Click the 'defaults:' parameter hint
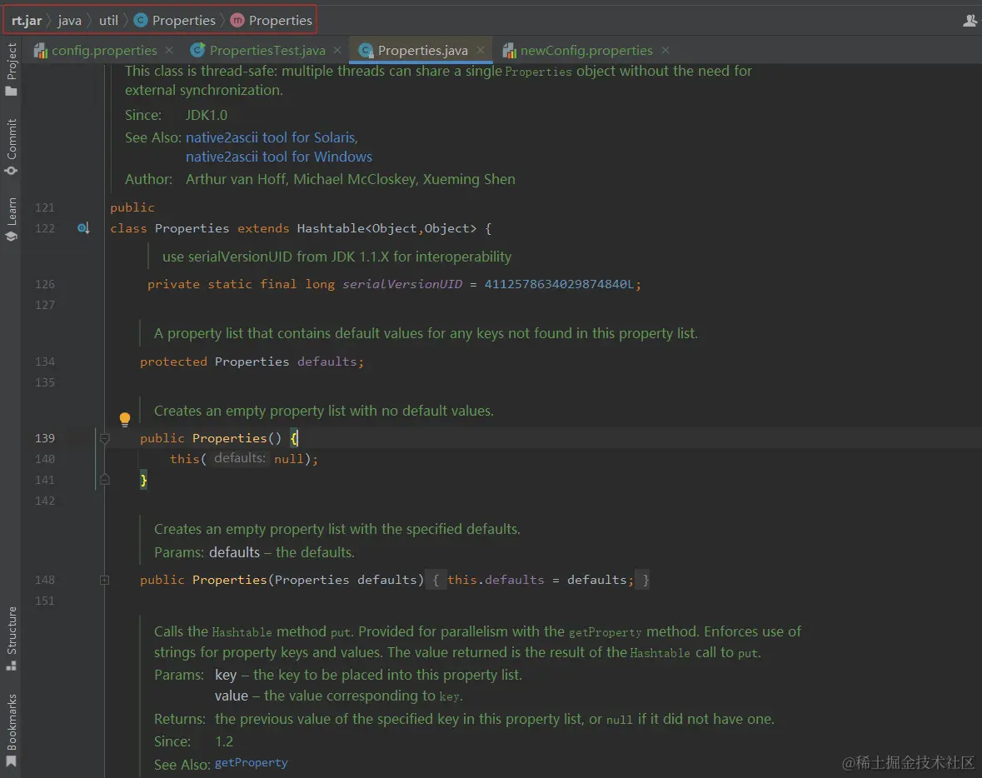 240,458
